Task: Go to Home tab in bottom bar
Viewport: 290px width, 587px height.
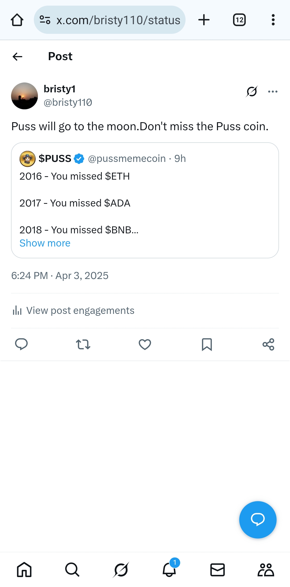Action: [24, 570]
